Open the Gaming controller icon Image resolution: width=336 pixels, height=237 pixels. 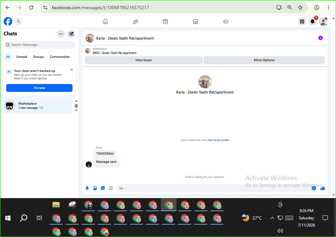point(226,22)
